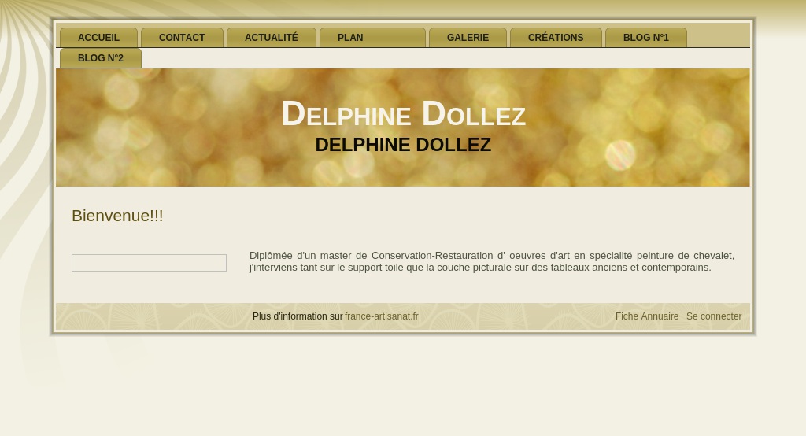Go to the CONTACT page tab

pos(182,38)
